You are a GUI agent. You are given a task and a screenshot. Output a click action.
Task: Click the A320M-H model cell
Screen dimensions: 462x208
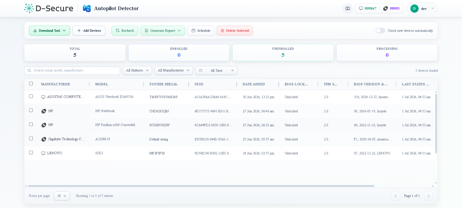[103, 139]
